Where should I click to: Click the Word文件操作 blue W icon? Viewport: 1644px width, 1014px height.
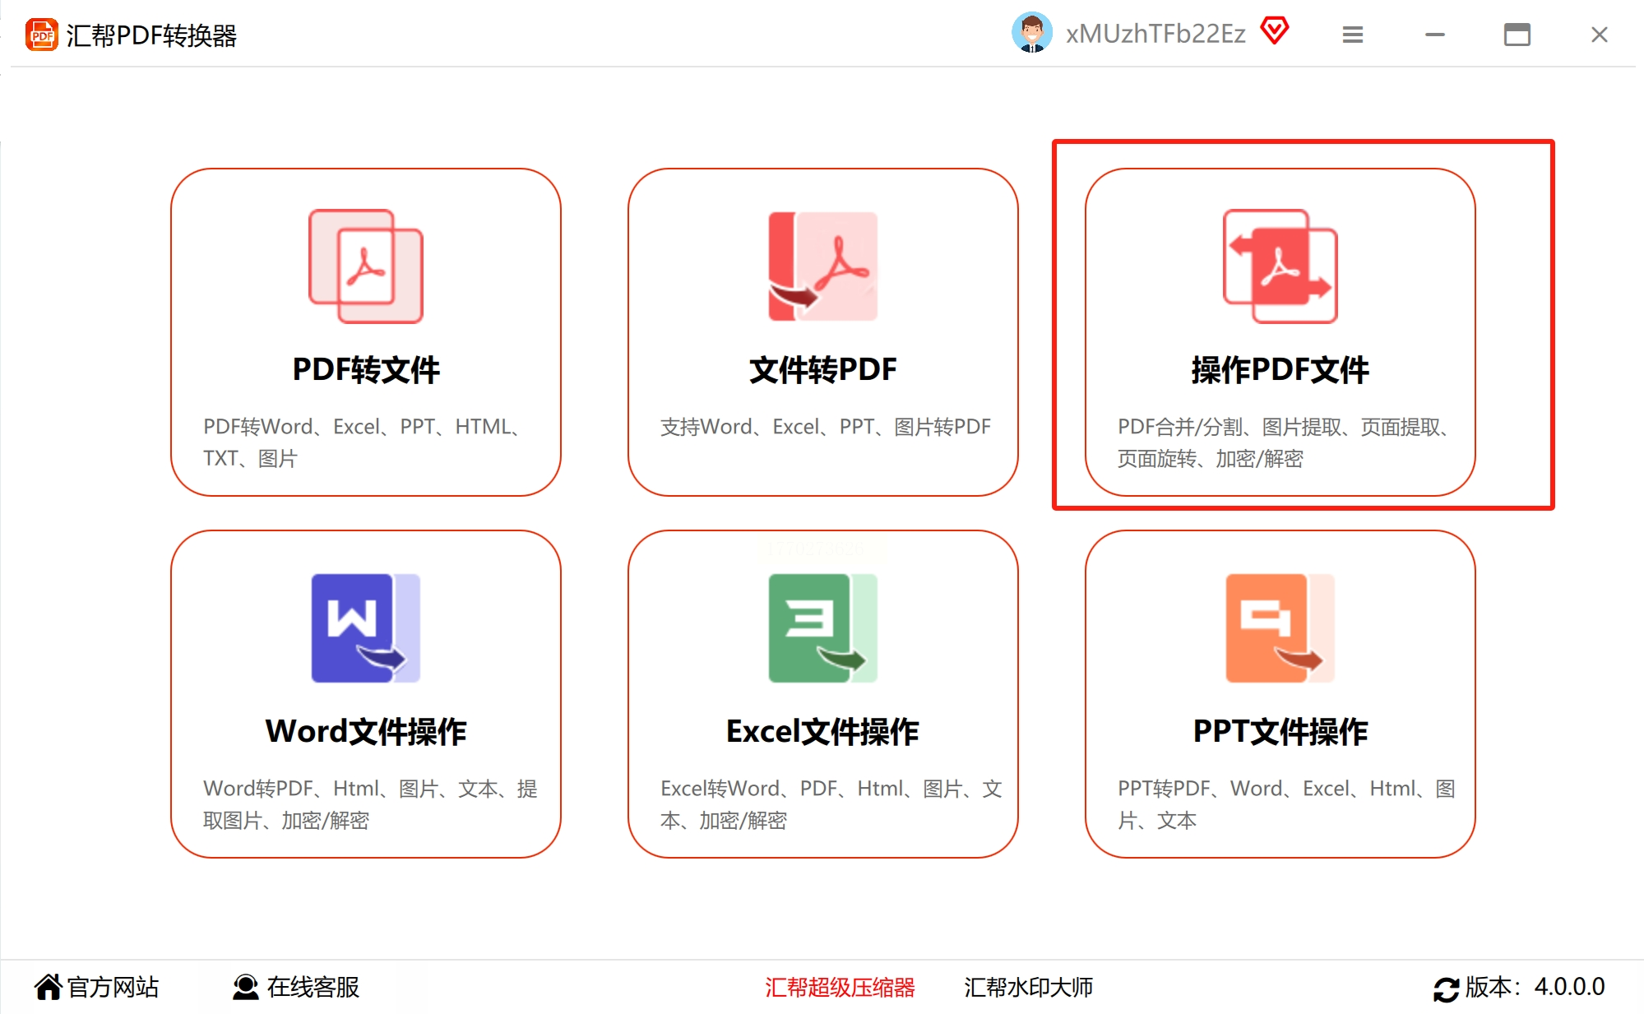point(365,627)
